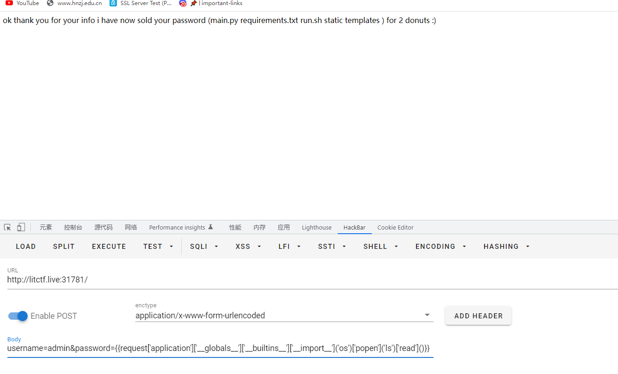
Task: Click the URL field containing http://litctf.live:31781/
Action: pos(312,280)
